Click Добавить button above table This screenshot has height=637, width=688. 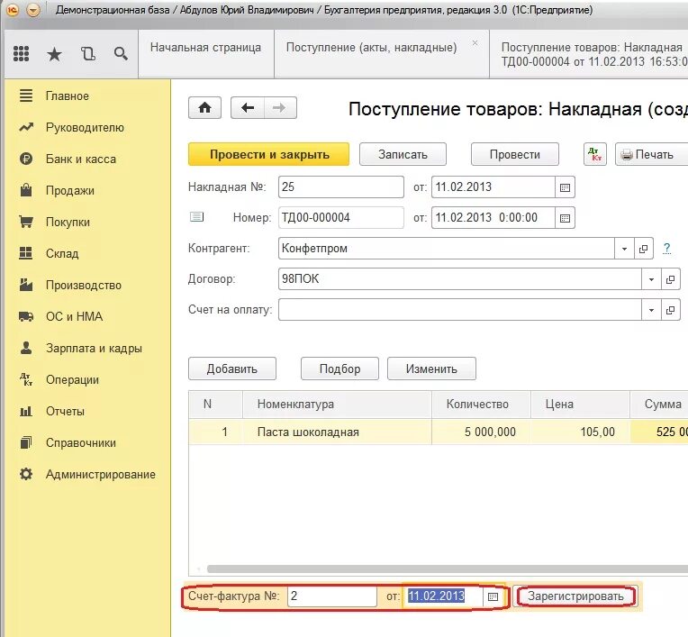[x=232, y=369]
